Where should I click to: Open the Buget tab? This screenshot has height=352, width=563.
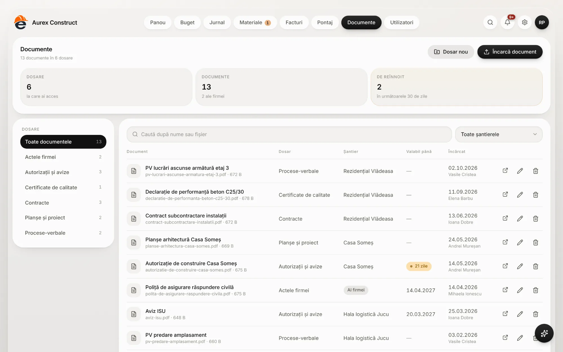(x=187, y=23)
